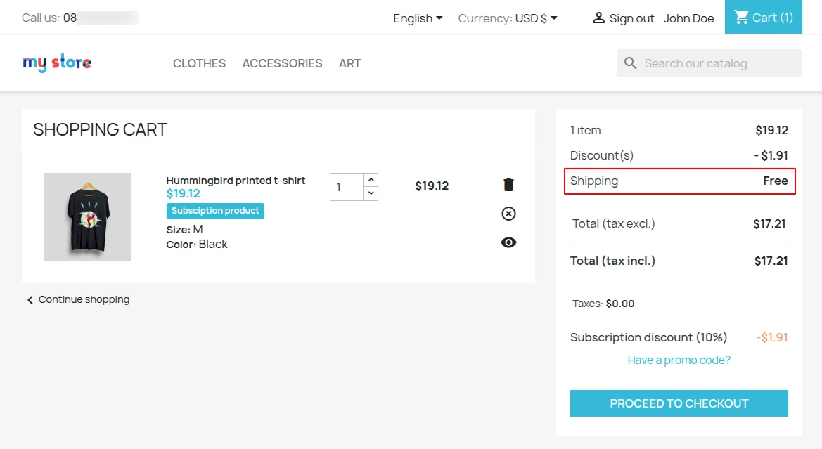
Task: Click the user account person icon
Action: (x=599, y=18)
